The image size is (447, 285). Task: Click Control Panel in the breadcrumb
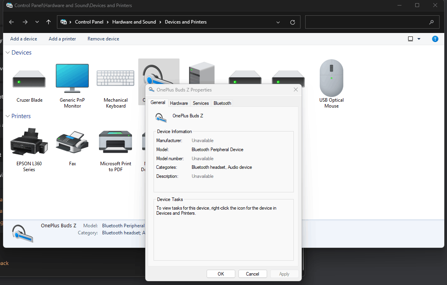[x=89, y=22]
